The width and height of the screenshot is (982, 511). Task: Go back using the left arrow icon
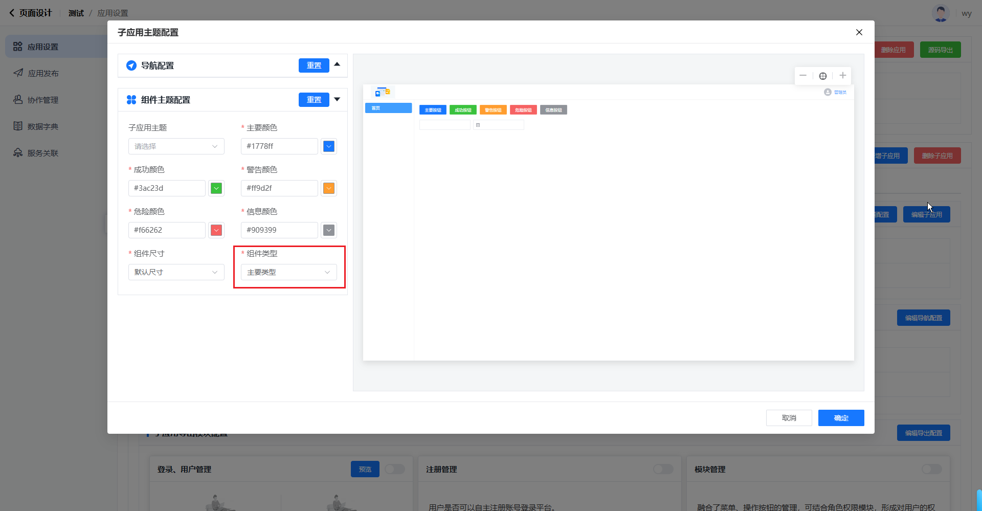(x=12, y=13)
